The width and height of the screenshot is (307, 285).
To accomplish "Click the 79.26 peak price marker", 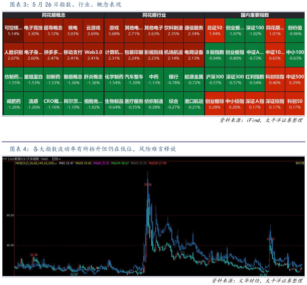I will (x=148, y=184).
